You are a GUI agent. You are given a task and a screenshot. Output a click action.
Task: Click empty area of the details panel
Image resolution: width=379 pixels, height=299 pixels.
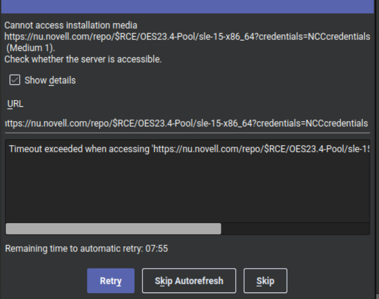click(x=183, y=197)
